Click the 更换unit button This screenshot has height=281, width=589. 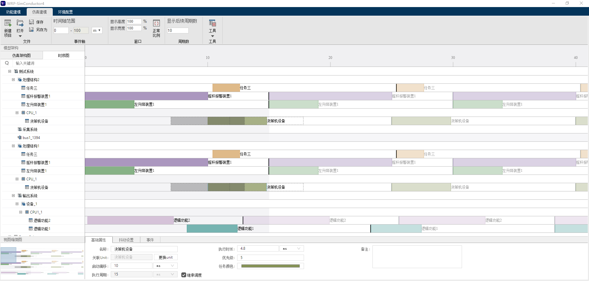[166, 257]
